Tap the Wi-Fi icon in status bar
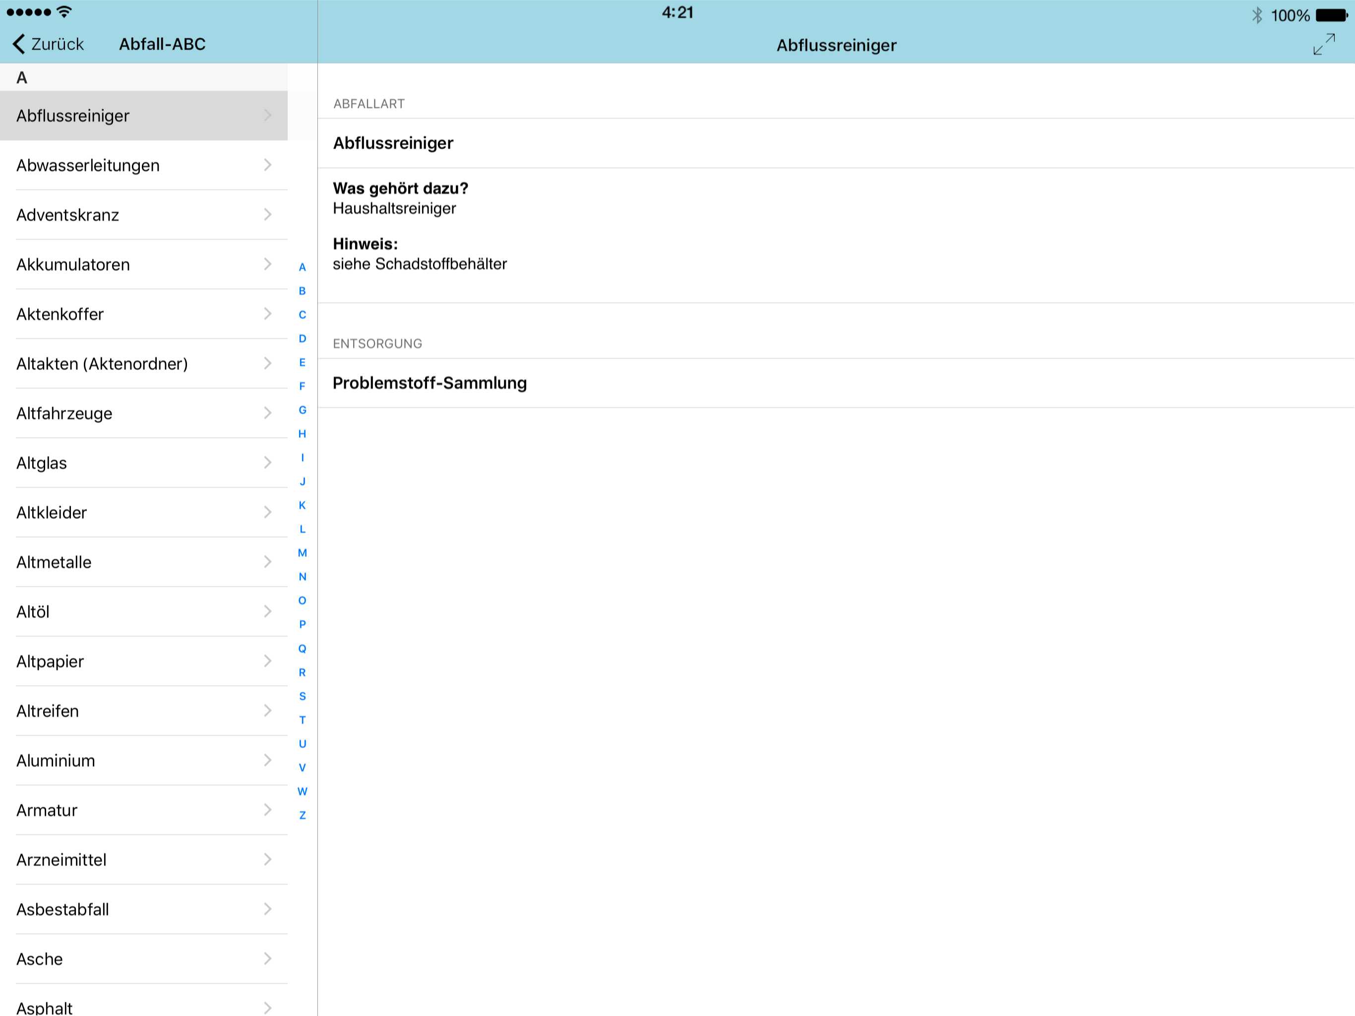Viewport: 1355px width, 1016px height. 63,11
